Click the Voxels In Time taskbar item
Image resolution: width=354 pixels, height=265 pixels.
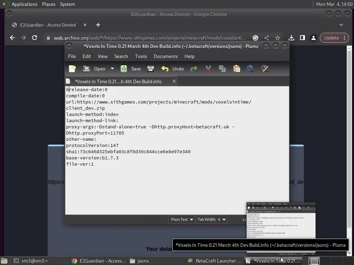(x=273, y=261)
